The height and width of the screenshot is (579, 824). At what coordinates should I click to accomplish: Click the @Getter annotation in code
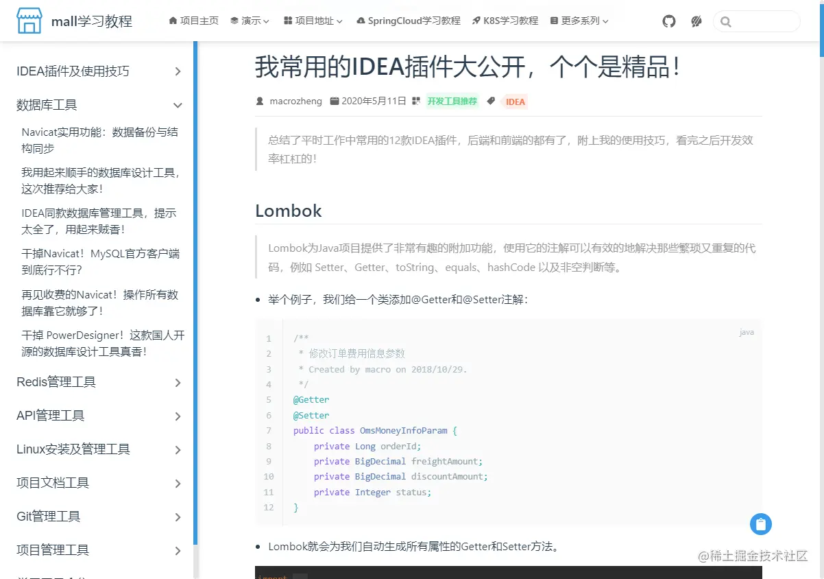(311, 400)
